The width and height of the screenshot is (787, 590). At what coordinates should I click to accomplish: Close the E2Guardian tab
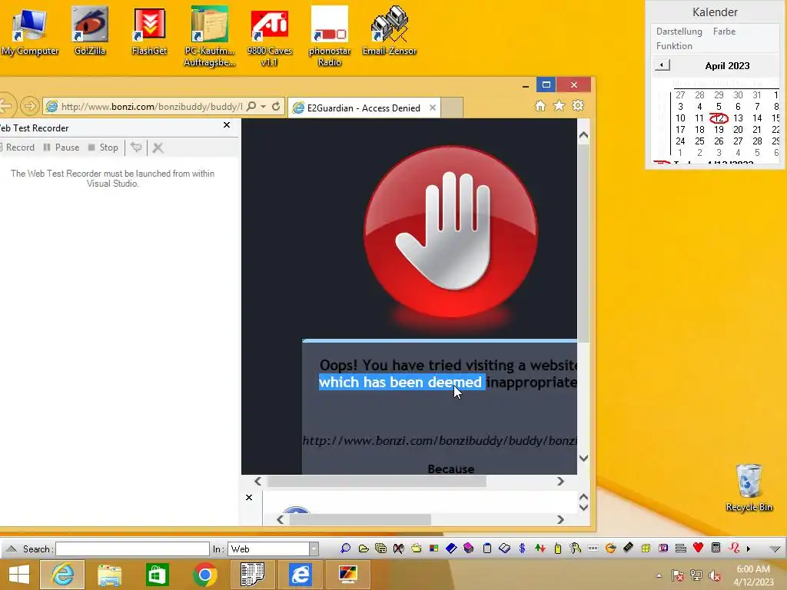click(x=433, y=108)
